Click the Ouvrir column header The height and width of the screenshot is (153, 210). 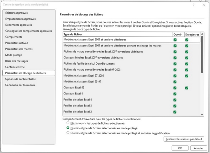click(x=179, y=34)
